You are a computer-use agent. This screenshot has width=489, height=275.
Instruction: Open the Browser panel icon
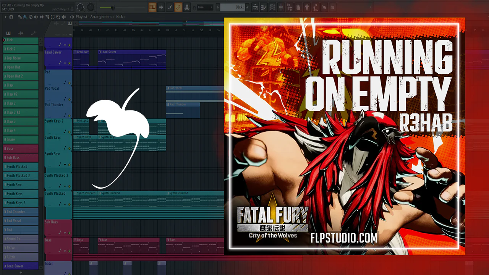[x=290, y=7]
